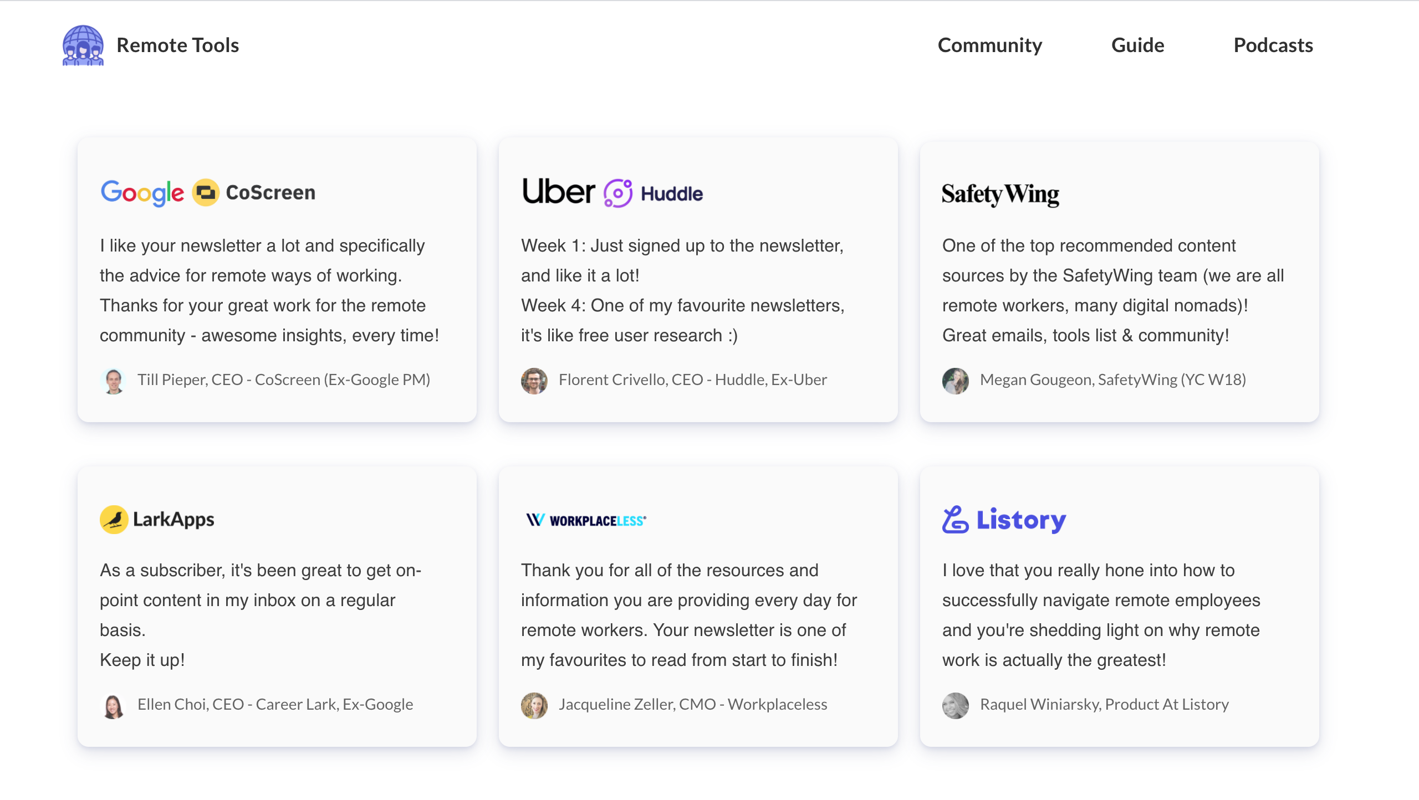Click Till Pieper's avatar photo

point(114,381)
